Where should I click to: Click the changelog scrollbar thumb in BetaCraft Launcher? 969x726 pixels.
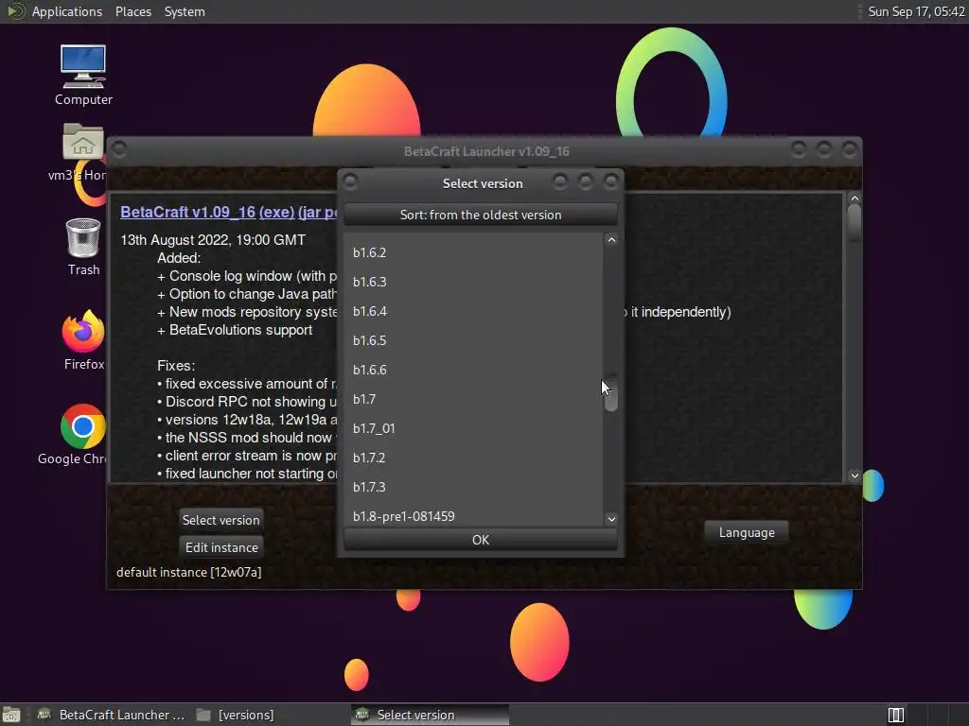pyautogui.click(x=854, y=223)
